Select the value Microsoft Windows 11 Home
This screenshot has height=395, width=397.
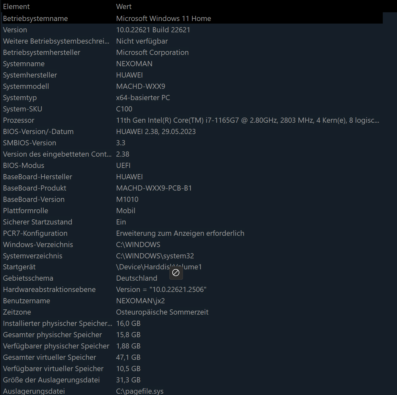click(x=164, y=18)
